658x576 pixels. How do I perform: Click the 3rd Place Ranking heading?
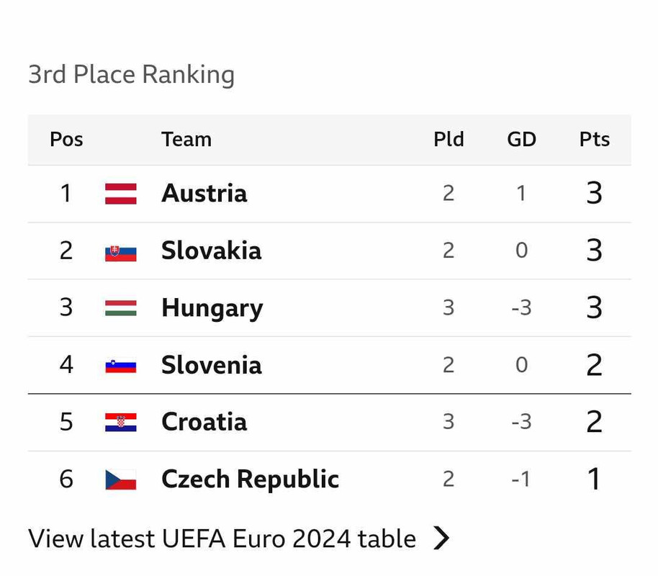131,74
